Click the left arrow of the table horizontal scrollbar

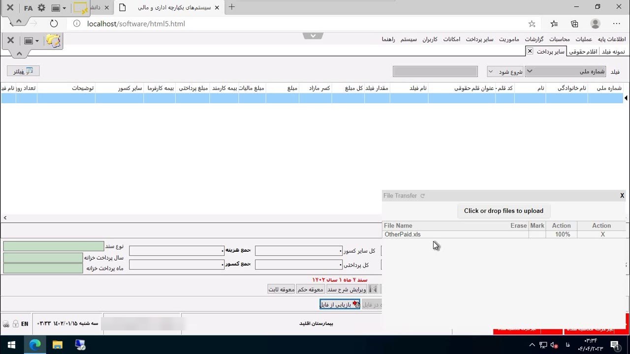(x=5, y=218)
